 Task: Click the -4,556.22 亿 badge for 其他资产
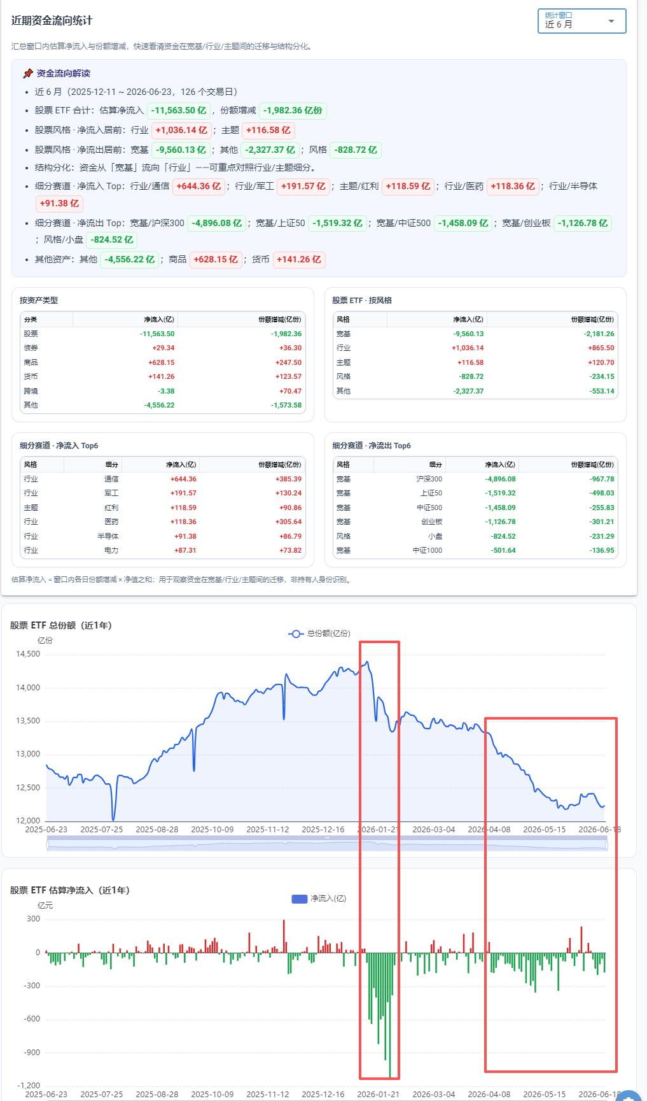129,260
